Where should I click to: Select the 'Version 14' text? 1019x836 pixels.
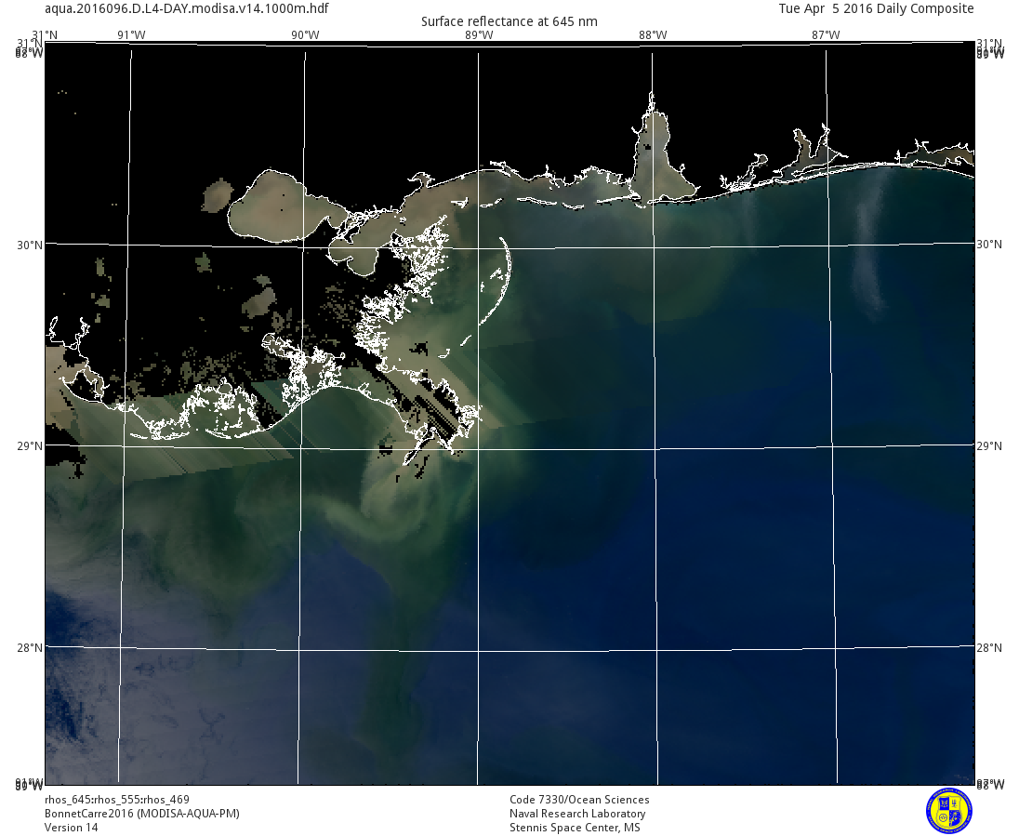71,828
